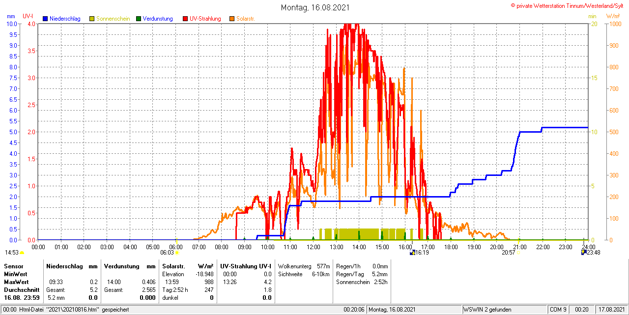Click the 18:00 label on time axis
This screenshot has width=629, height=315.
[451, 247]
